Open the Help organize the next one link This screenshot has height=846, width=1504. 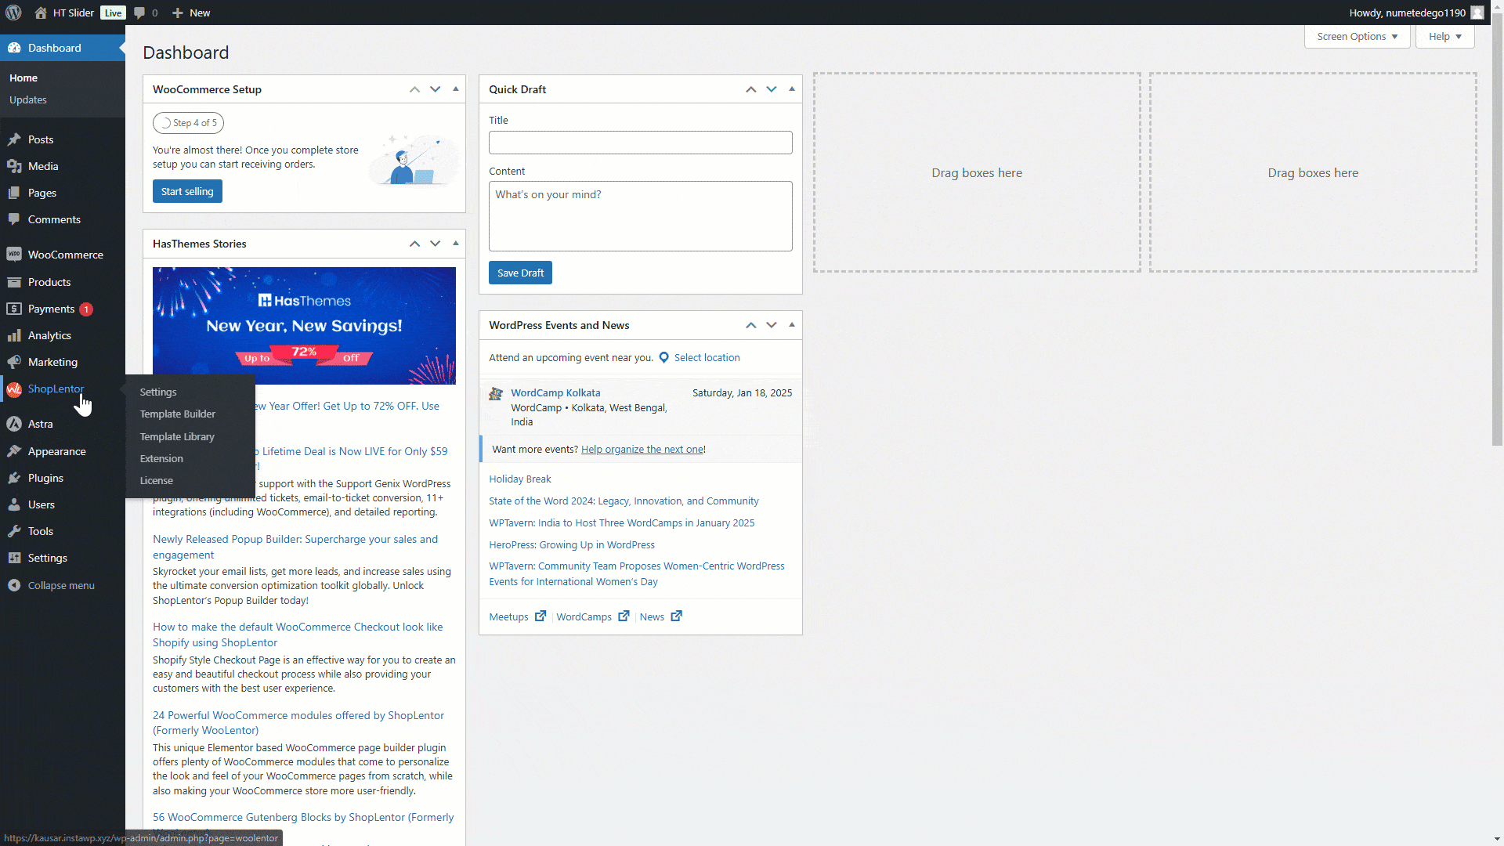point(642,449)
